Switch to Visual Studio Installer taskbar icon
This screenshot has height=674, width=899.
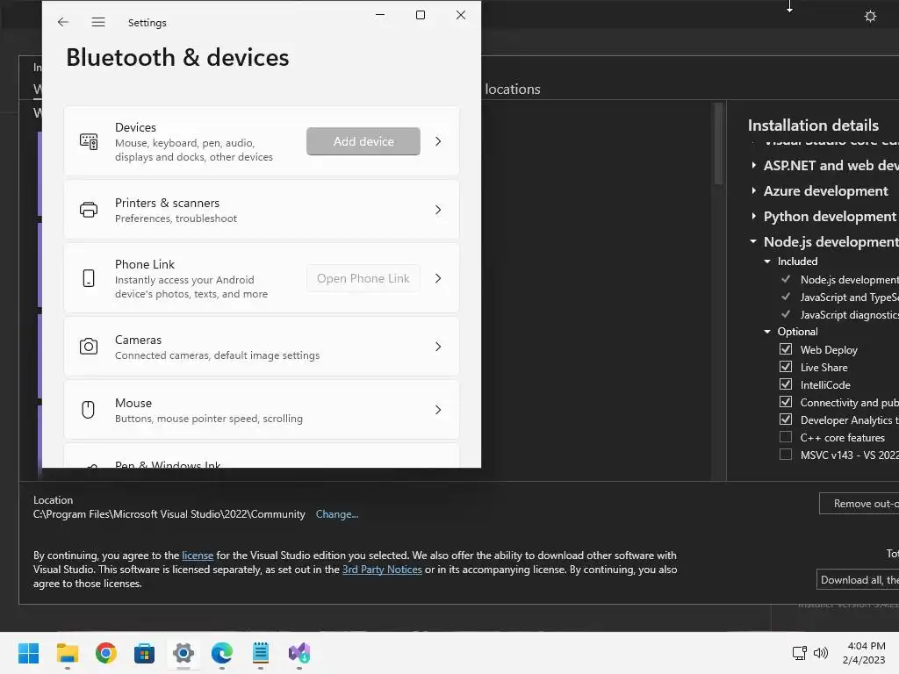pyautogui.click(x=299, y=653)
